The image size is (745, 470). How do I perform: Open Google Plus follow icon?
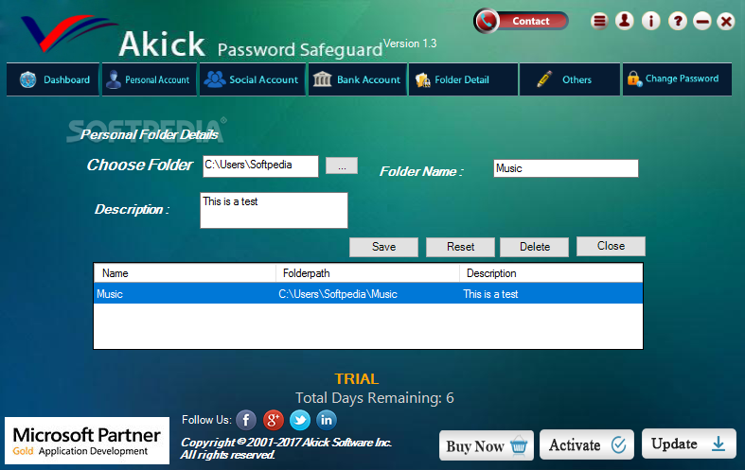point(274,420)
